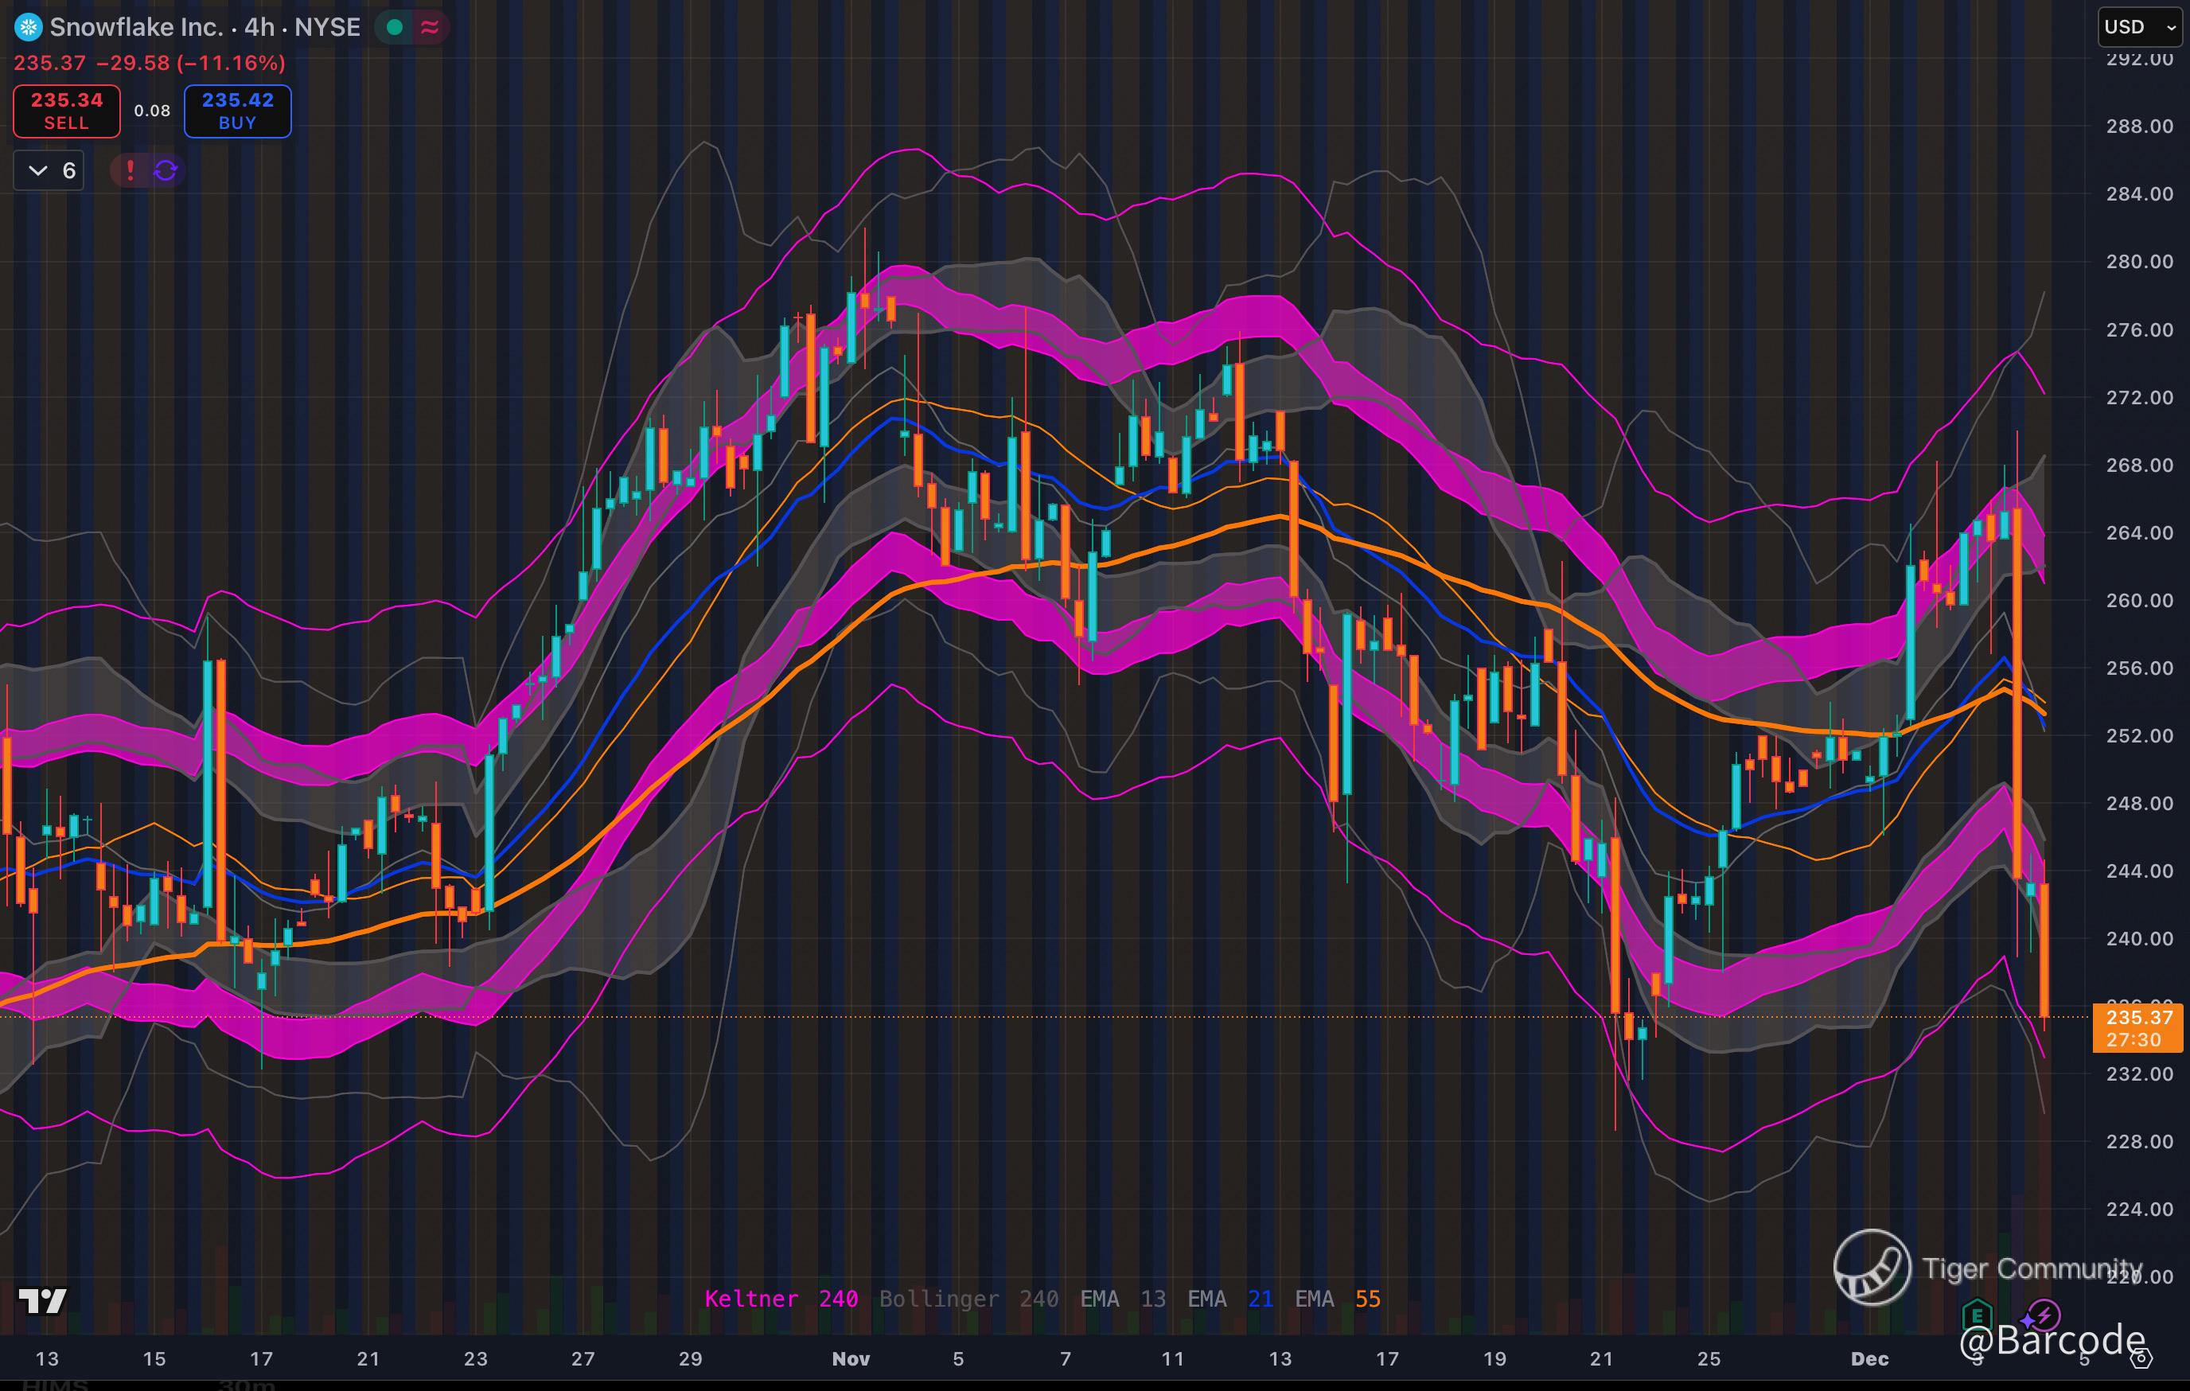
Task: Click the pink approximate data icon
Action: tap(431, 27)
